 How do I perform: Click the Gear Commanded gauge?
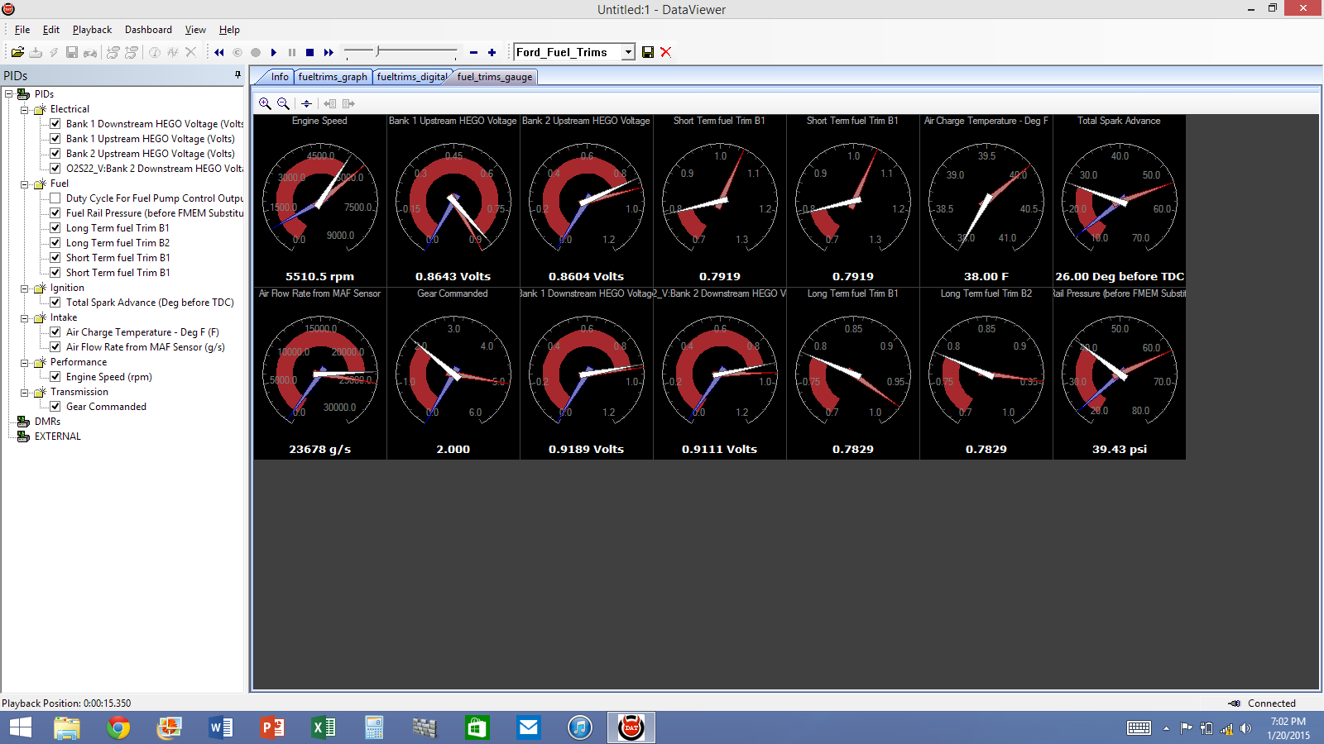(x=453, y=374)
